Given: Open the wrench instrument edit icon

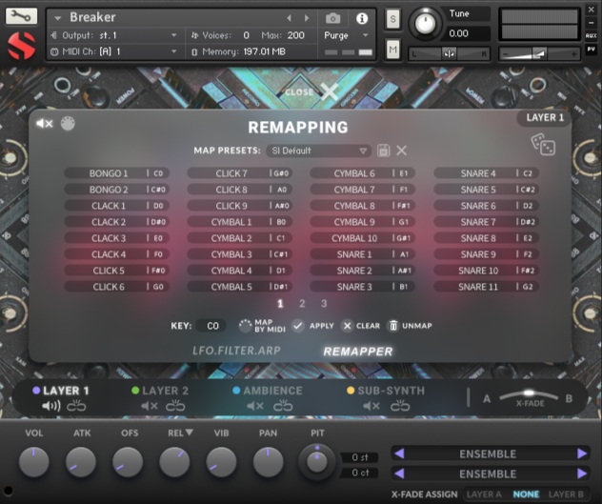Looking at the screenshot, I should pos(21,16).
